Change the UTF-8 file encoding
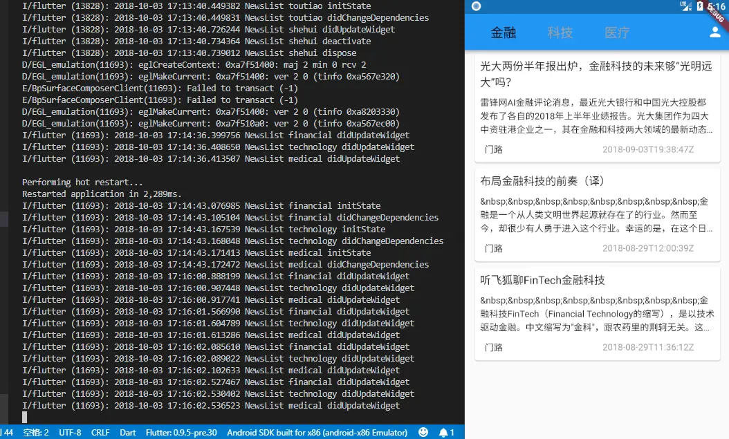Viewport: 729px width, 439px height. pyautogui.click(x=71, y=433)
